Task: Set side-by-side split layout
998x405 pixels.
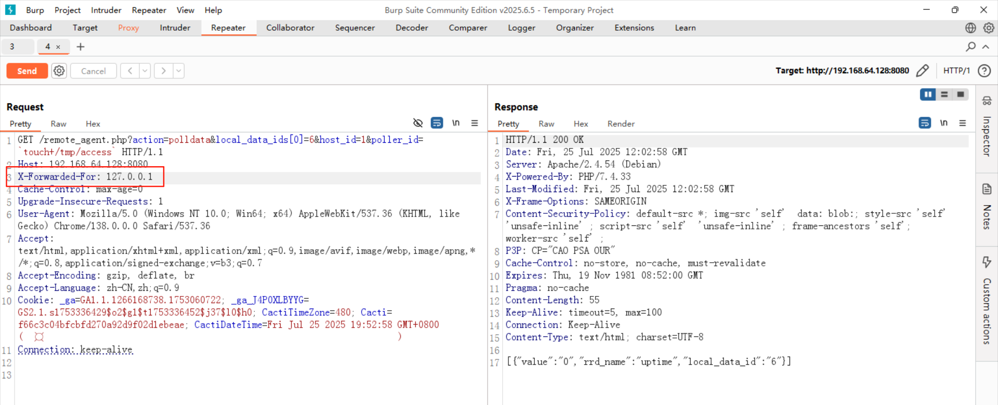Action: click(928, 95)
